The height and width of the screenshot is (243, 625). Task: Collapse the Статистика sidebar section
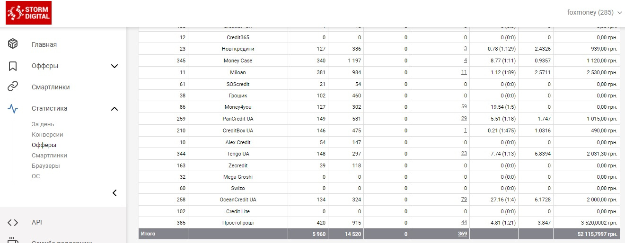coord(114,109)
